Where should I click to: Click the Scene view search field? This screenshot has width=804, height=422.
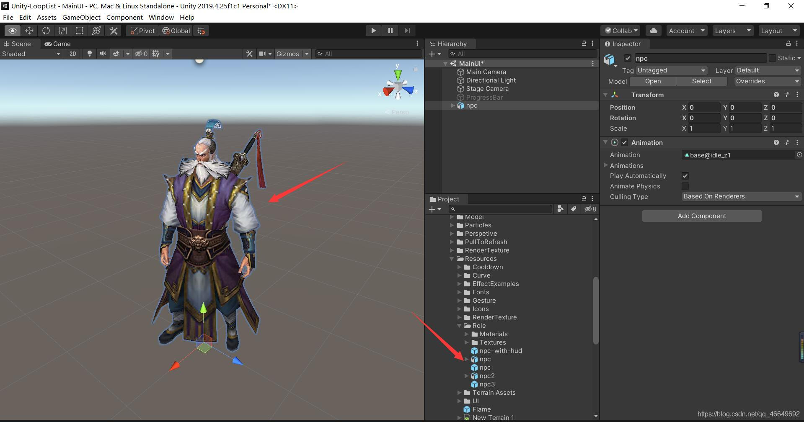click(369, 54)
